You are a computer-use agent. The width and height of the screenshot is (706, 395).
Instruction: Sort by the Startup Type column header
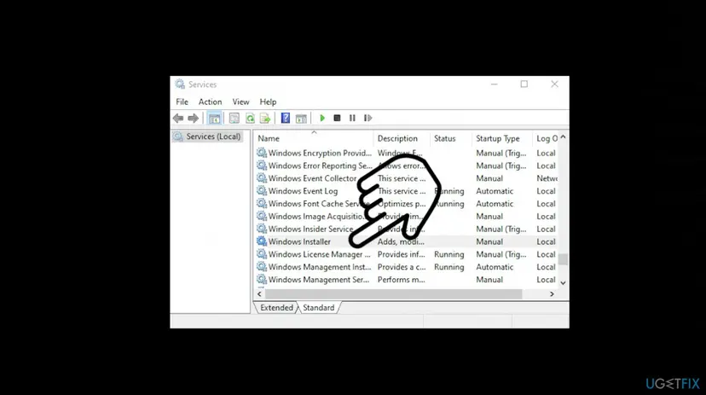pos(501,138)
